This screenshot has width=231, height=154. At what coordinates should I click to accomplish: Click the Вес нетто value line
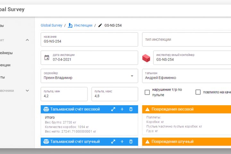coord(70,132)
